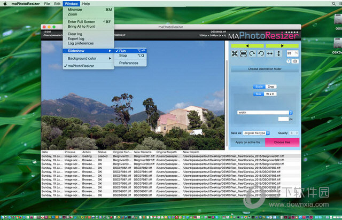Viewport: 342px width, 220px height.
Task: Open the Help menu
Action: [85, 4]
